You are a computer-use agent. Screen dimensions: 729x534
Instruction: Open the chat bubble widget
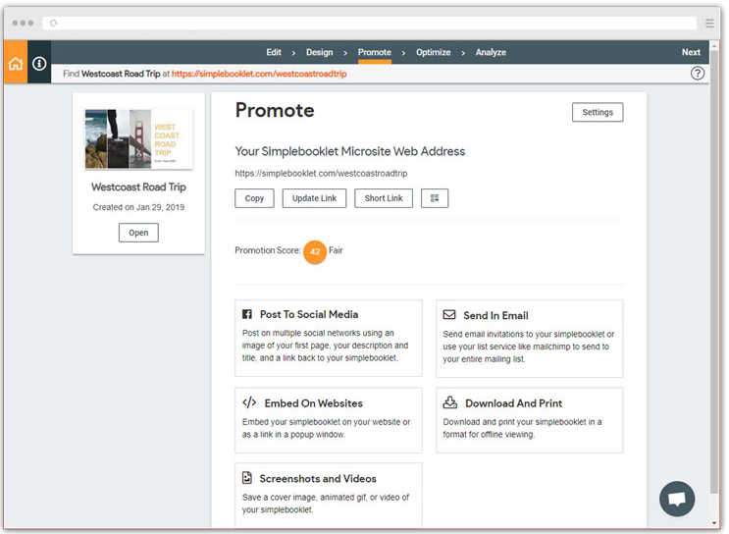676,499
